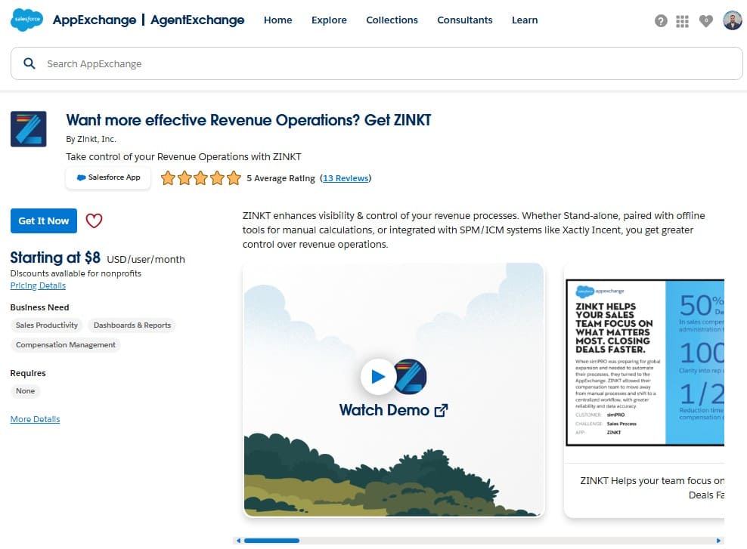Click the five-star rating icons
747x549 pixels.
pyautogui.click(x=200, y=178)
